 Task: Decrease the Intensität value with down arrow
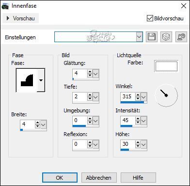pos(138,123)
